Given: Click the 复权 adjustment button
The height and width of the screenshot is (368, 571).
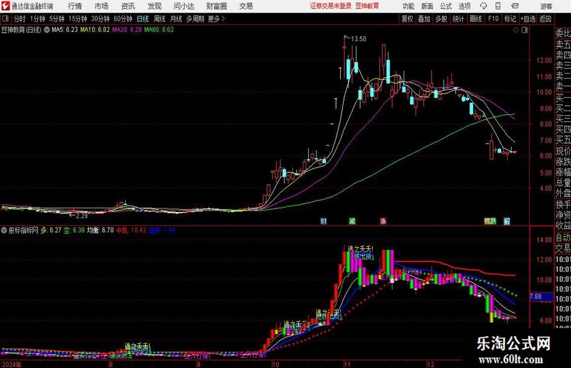Looking at the screenshot, I should (407, 19).
